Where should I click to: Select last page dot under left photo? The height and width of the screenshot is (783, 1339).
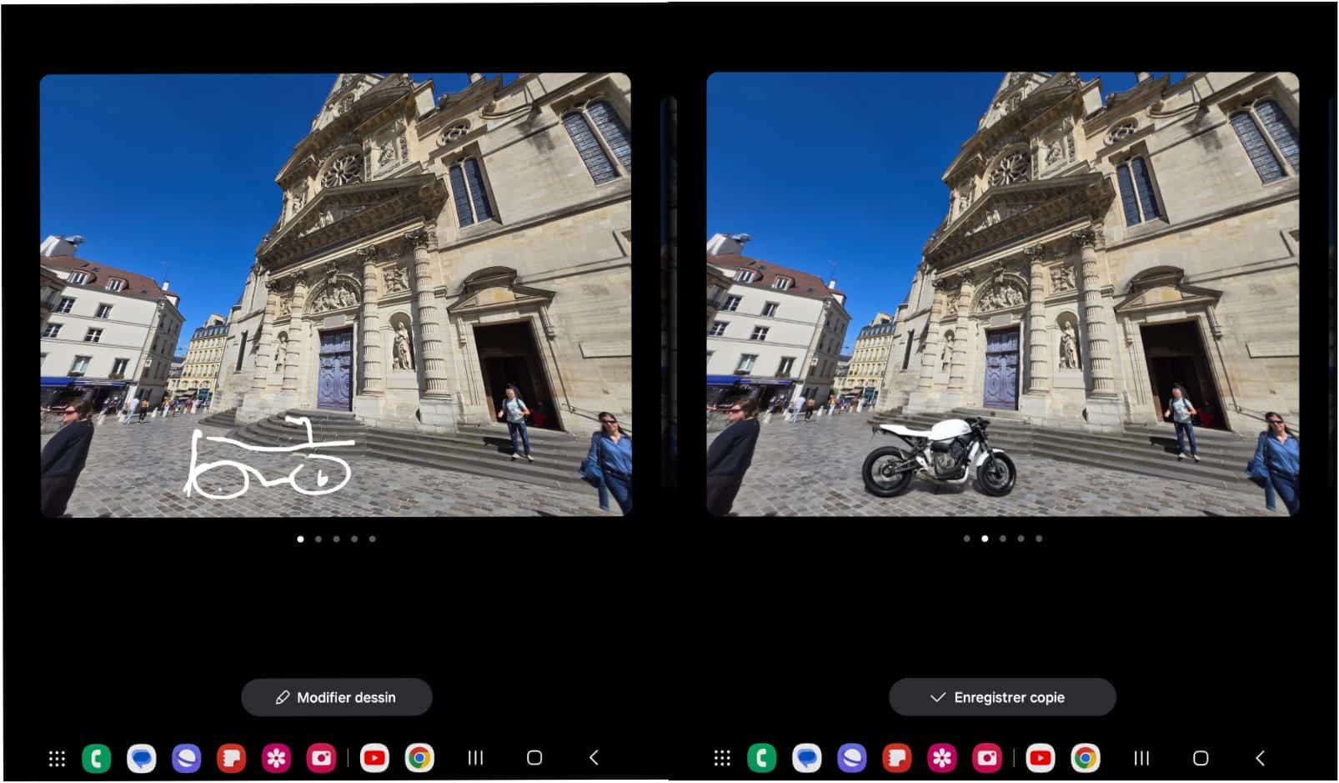point(373,539)
